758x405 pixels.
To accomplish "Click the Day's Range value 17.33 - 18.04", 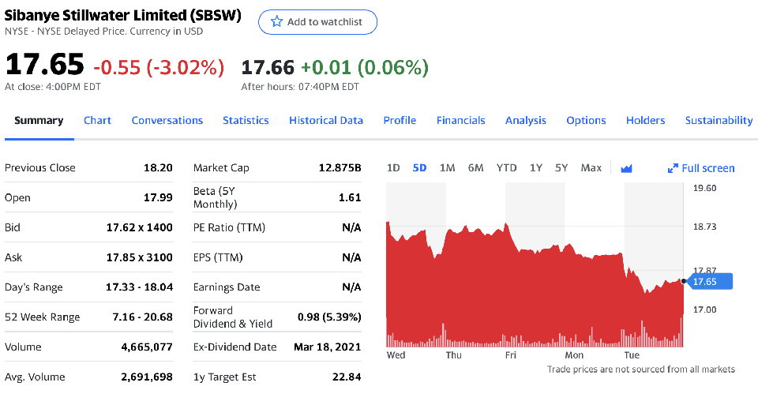I will tap(139, 287).
